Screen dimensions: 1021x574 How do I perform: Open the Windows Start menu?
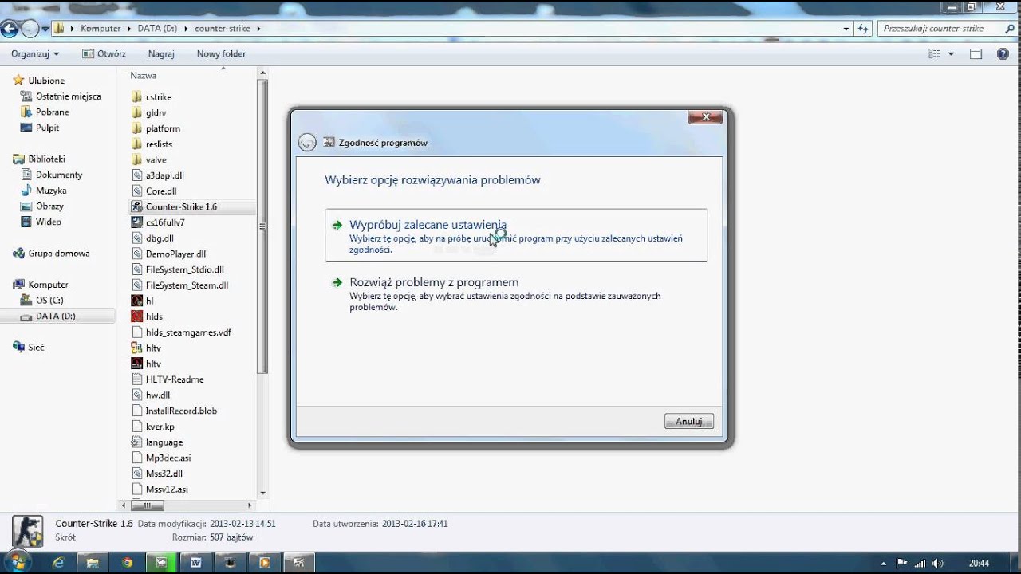[16, 563]
